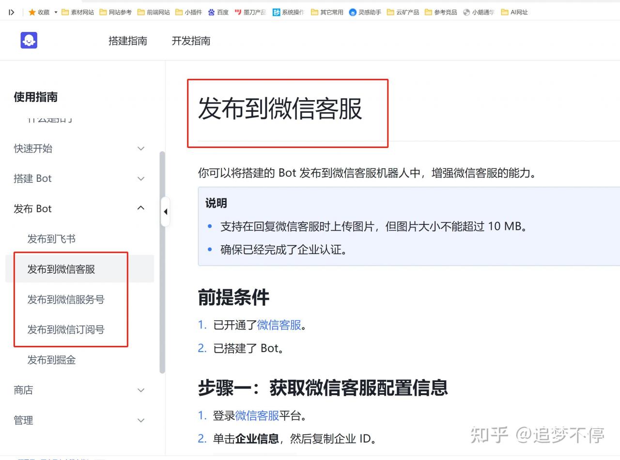Click the 收藏 star bookmark icon
The image size is (620, 460).
click(32, 12)
